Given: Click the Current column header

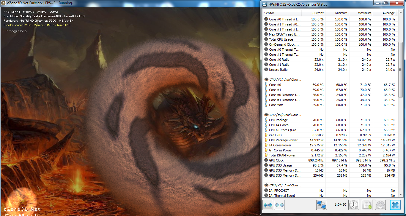Looking at the screenshot, I should point(314,13).
